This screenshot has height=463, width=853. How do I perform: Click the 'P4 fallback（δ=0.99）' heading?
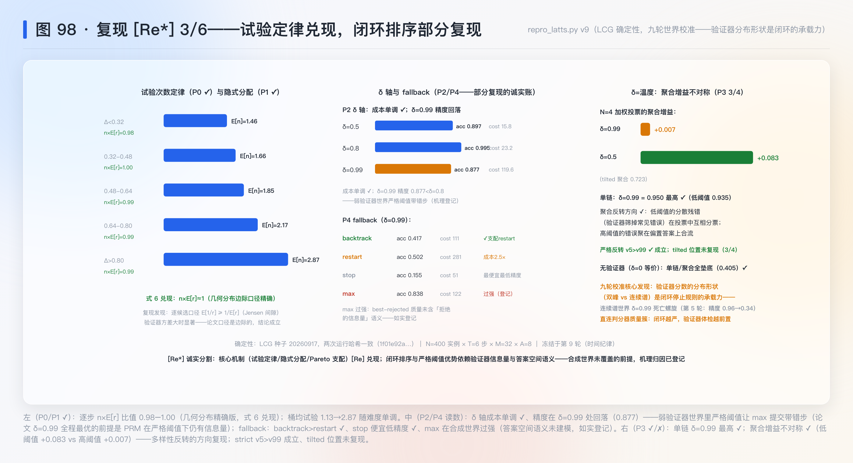[x=377, y=220]
